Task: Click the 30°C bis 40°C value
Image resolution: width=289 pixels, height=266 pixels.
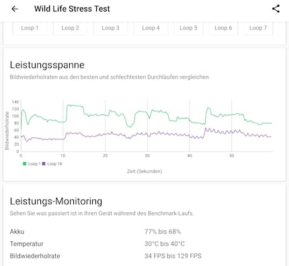Action: pos(165,244)
